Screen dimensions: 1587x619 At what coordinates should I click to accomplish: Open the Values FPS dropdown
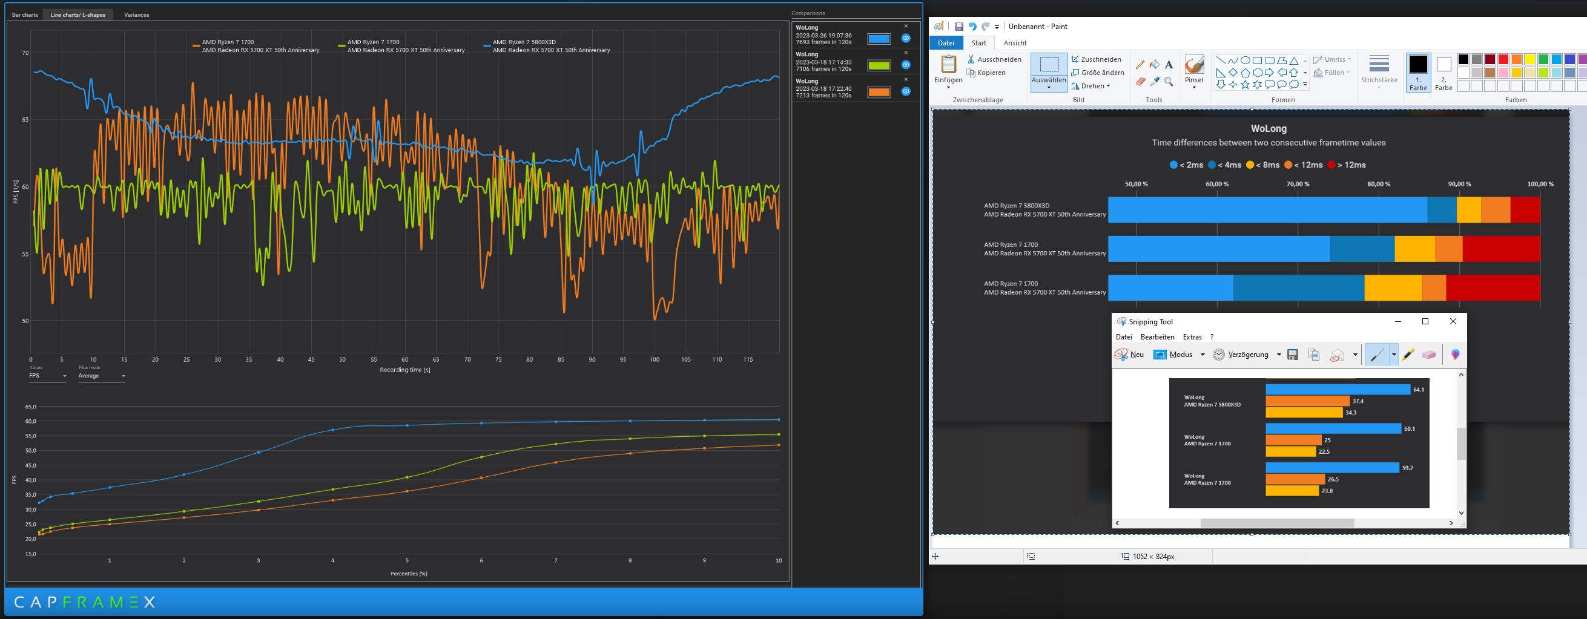(x=47, y=376)
